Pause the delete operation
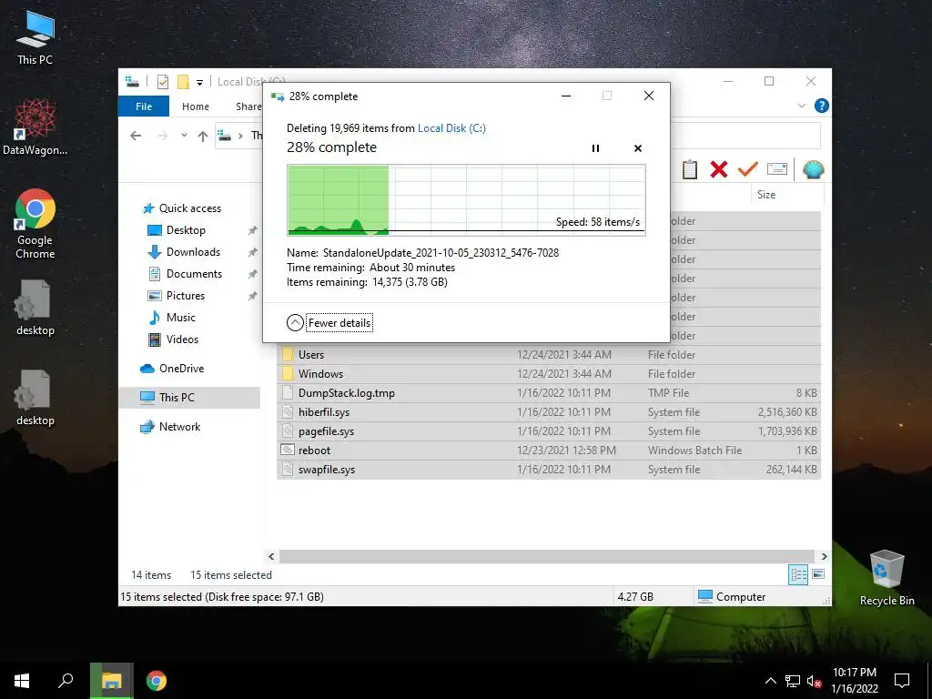Image resolution: width=932 pixels, height=699 pixels. point(595,148)
